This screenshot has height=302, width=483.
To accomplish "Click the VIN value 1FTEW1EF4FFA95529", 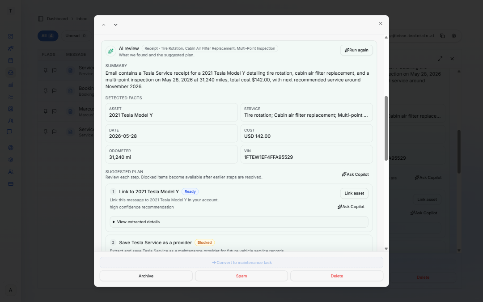I will tap(269, 157).
